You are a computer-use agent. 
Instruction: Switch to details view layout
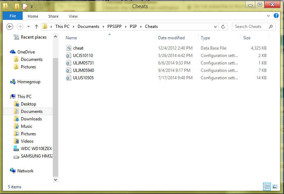[x=267, y=187]
